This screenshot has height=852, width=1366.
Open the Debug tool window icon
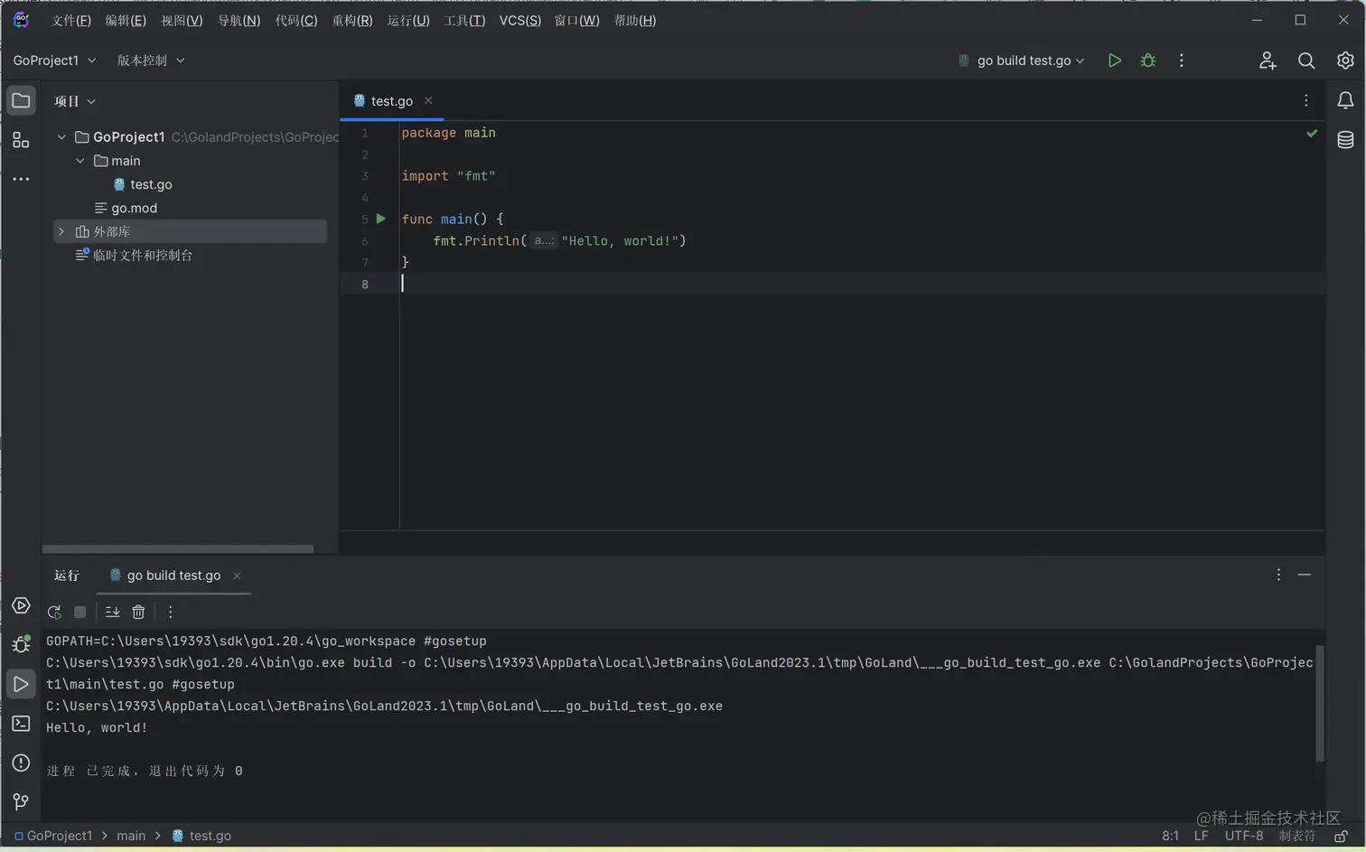point(21,644)
